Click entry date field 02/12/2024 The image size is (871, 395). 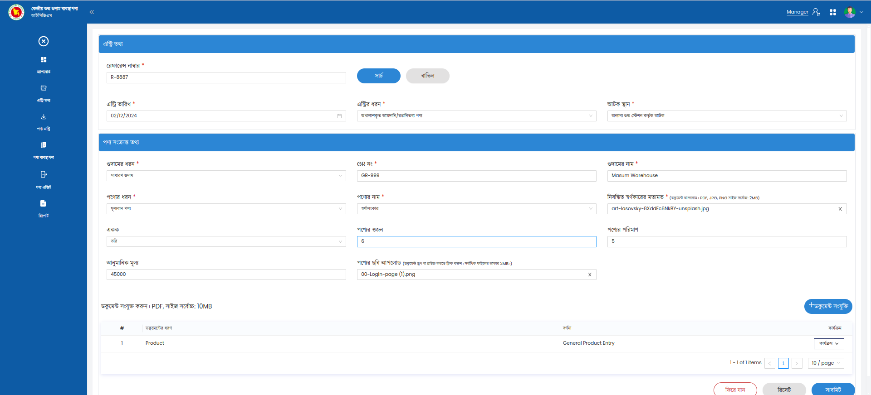pos(226,116)
